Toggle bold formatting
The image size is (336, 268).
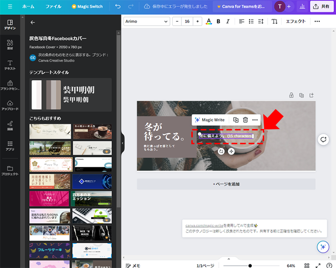pos(218,21)
